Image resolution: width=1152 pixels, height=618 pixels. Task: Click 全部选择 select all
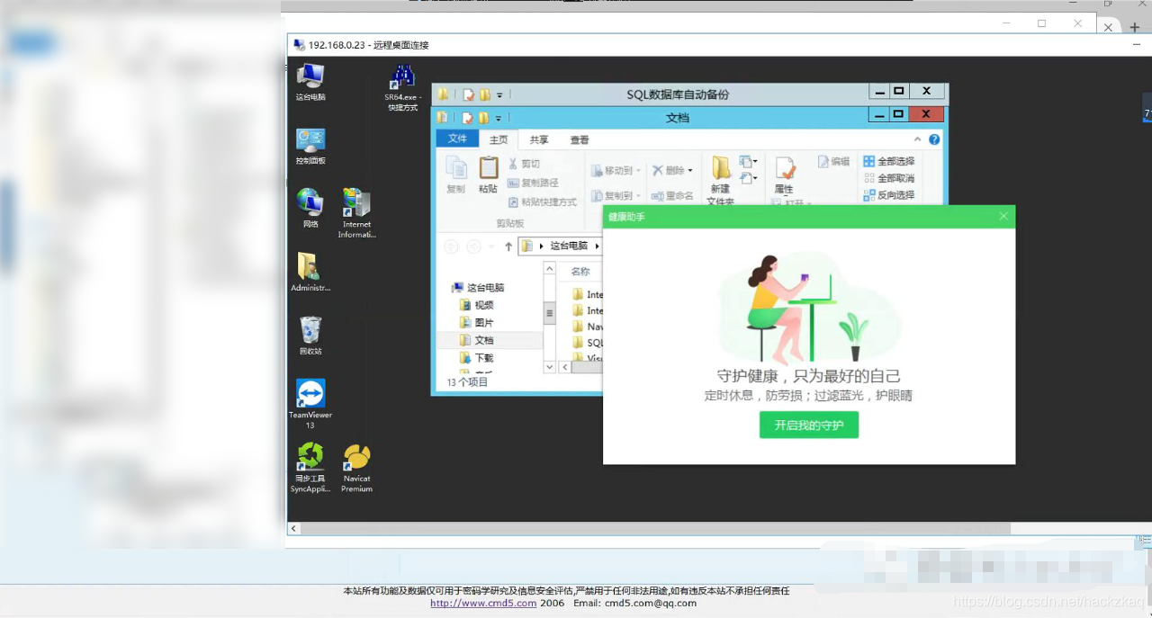[x=888, y=161]
